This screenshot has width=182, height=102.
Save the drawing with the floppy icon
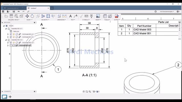(x=14, y=11)
